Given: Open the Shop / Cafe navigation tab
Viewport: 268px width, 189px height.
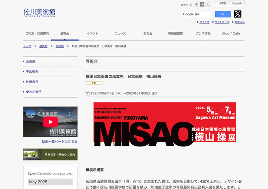Looking at the screenshot, I should 231,33.
